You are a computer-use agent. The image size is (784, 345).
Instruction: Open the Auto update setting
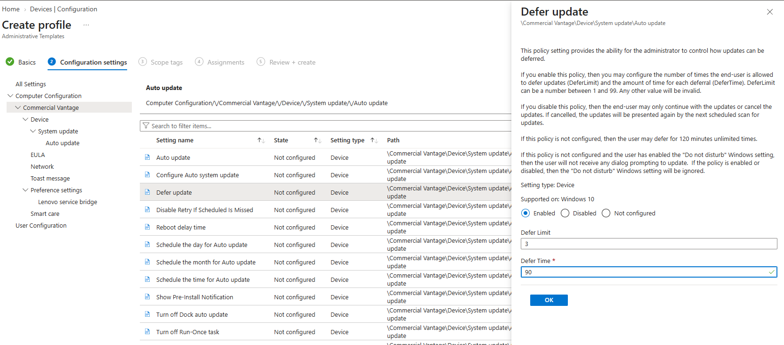tap(173, 158)
